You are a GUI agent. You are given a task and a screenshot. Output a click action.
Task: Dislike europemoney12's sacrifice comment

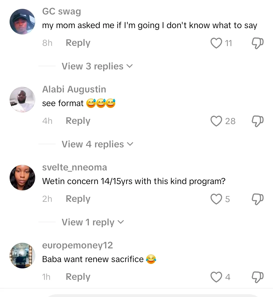click(257, 277)
